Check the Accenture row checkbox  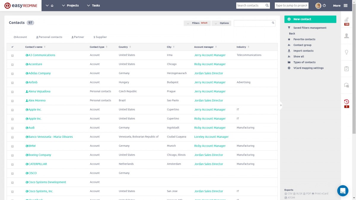(12, 64)
